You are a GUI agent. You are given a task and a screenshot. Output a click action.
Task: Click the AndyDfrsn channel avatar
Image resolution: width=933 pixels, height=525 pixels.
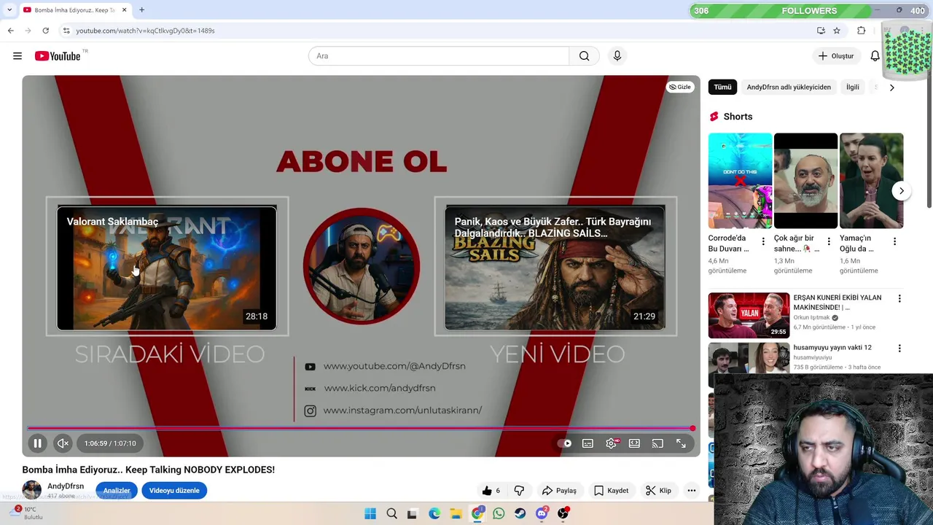32,490
